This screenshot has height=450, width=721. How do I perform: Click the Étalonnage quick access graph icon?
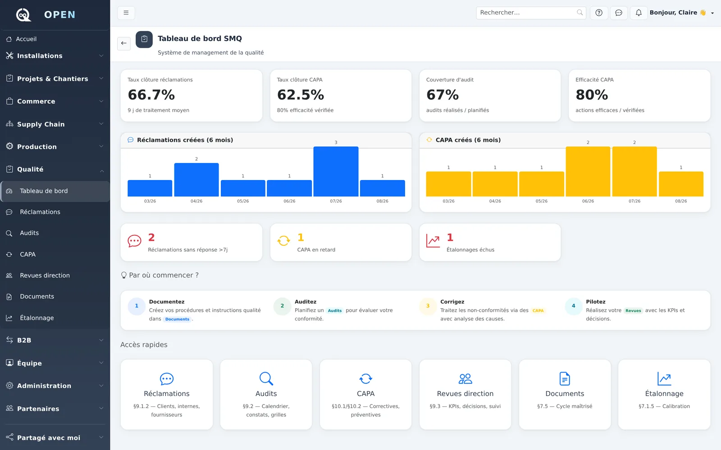click(664, 378)
